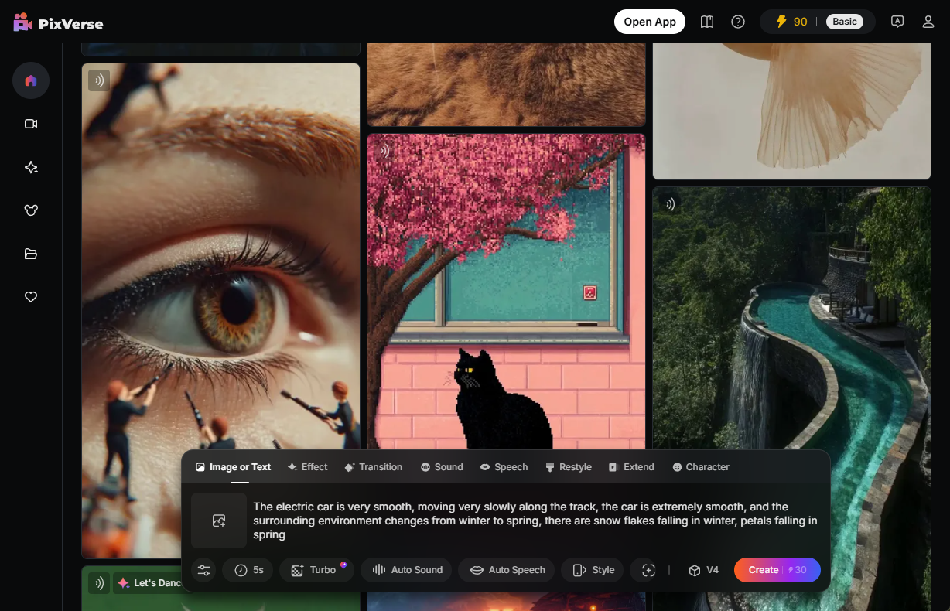This screenshot has height=611, width=950.
Task: Click the focus frame icon button
Action: click(648, 570)
